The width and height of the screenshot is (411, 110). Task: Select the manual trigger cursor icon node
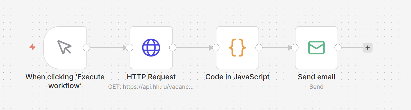point(65,48)
